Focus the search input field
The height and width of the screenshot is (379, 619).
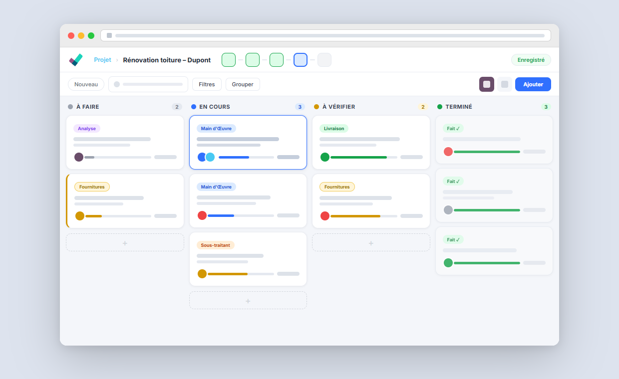click(x=148, y=84)
